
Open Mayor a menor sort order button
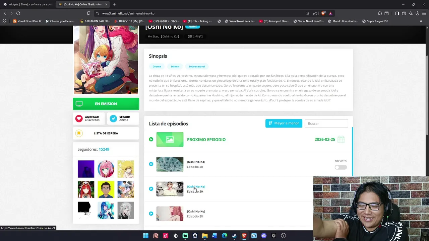click(284, 123)
